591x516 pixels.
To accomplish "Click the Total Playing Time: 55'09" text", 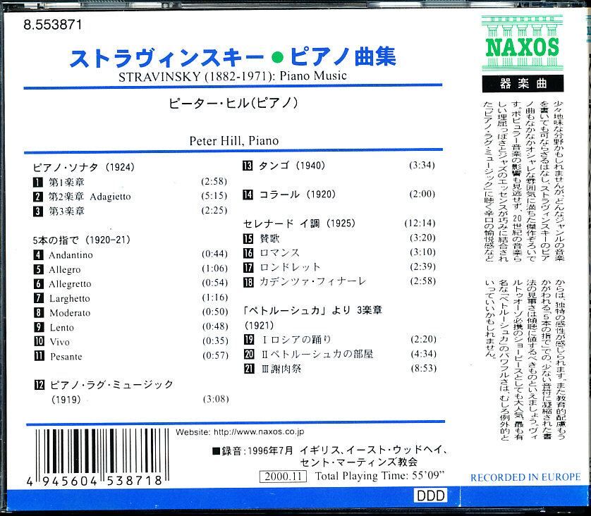I will point(380,476).
